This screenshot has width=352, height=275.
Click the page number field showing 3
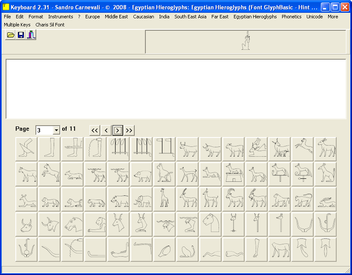[44, 130]
